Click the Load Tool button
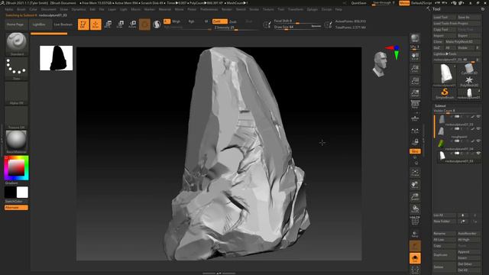Screen dimensions: 489x275 pos(445,17)
